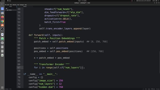Show Applications grid in the dock

tap(2, 87)
